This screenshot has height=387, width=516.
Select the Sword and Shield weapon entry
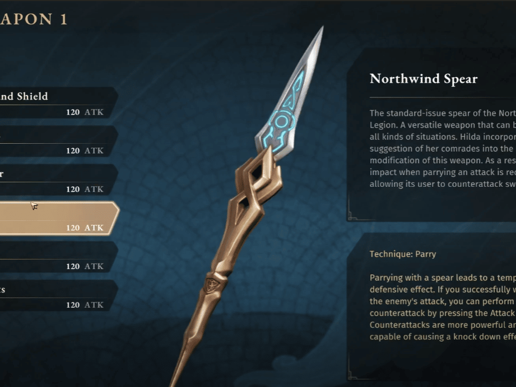[59, 103]
